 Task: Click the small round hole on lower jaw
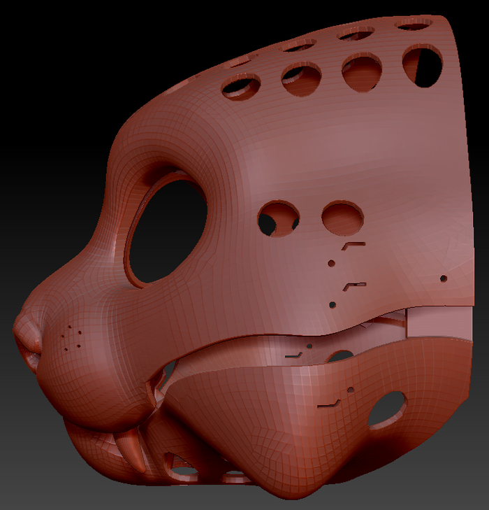351,390
